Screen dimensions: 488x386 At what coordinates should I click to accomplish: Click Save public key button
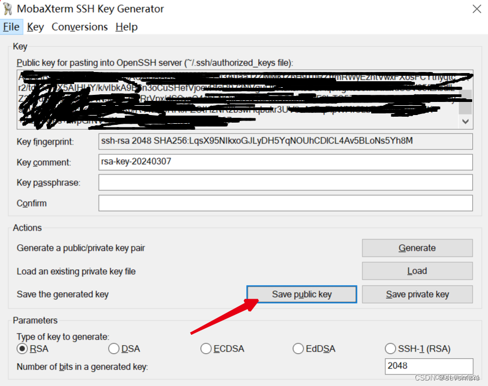pyautogui.click(x=301, y=294)
